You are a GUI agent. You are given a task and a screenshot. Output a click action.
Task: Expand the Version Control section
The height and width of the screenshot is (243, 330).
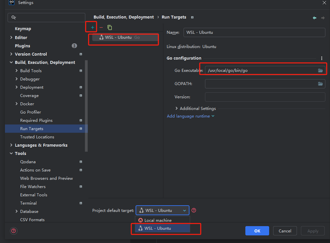[11, 54]
